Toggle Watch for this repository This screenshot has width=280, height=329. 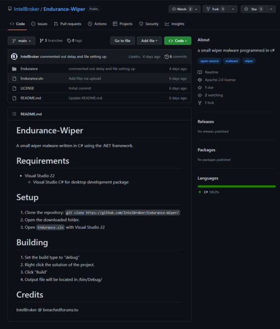pos(182,9)
